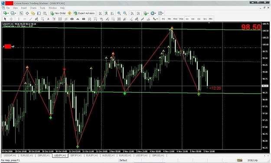The height and width of the screenshot is (163, 271).
Task: Switch chart to bar chart mode
Action: [100, 13]
